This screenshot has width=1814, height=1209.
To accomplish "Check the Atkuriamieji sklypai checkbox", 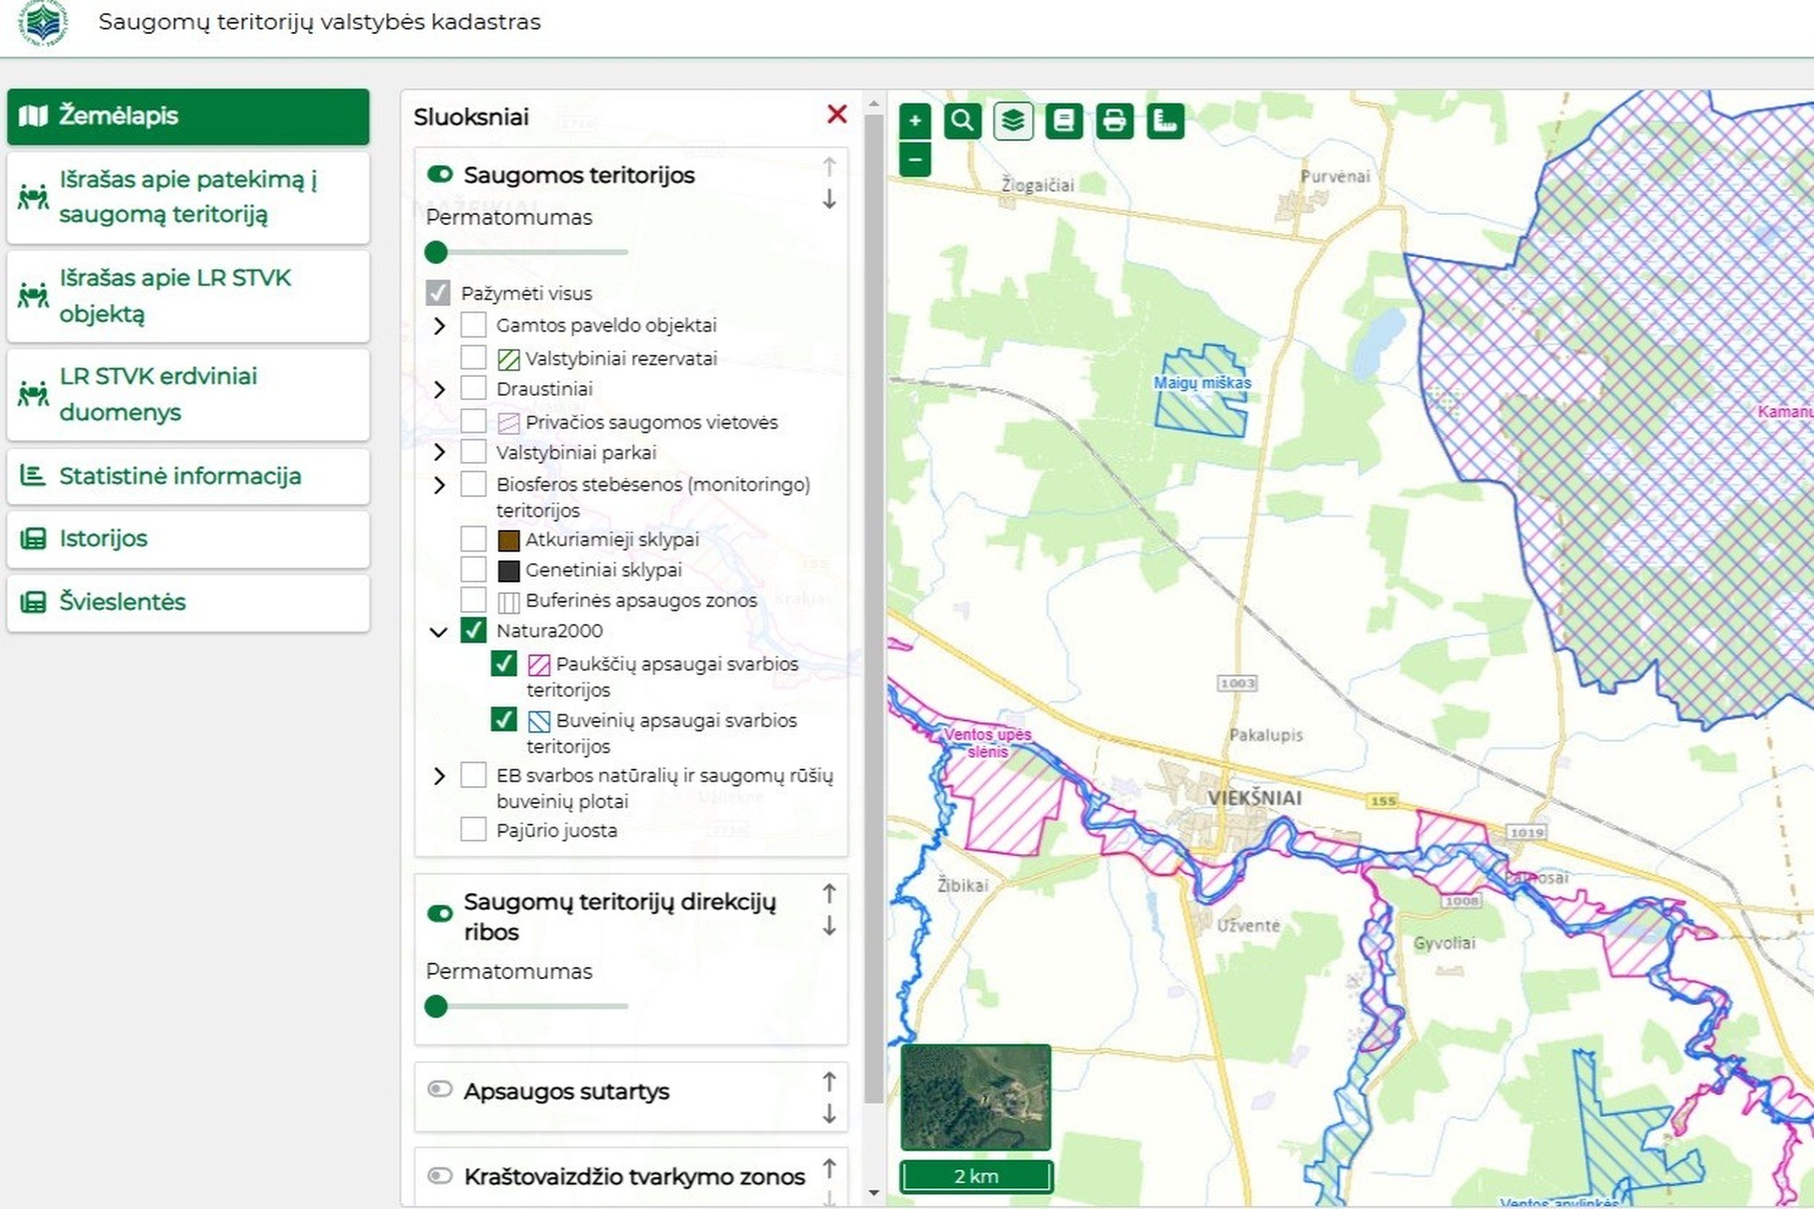I will 473,538.
